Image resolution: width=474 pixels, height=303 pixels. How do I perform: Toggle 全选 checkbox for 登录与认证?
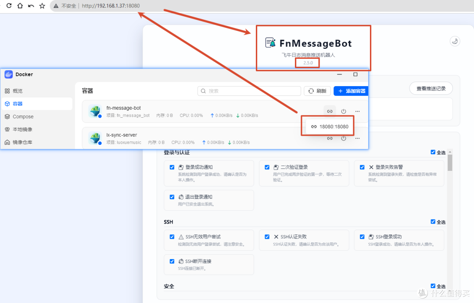coord(433,152)
